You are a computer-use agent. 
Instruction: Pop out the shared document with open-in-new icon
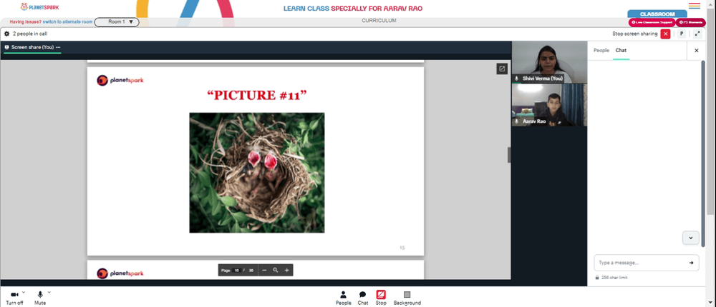(502, 69)
